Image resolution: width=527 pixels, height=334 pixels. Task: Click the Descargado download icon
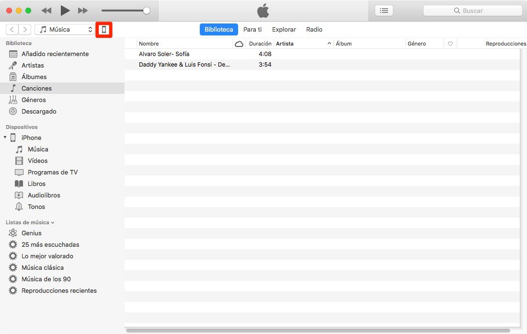[x=13, y=111]
